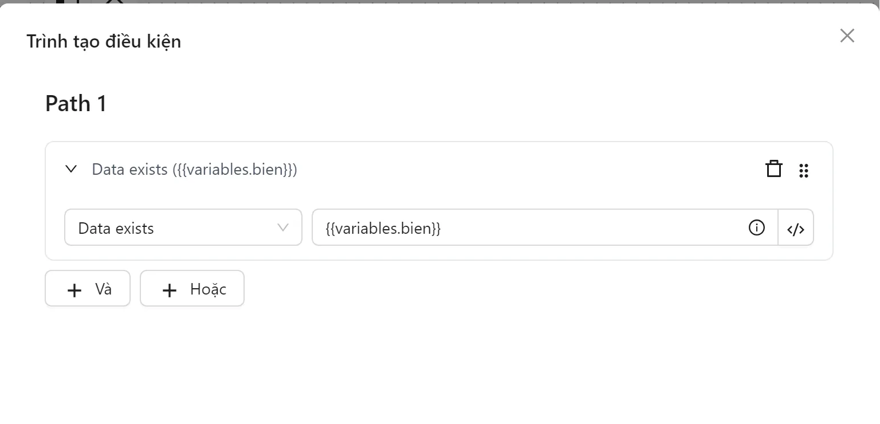Toggle the </> code mode icon
The width and height of the screenshot is (880, 424).
click(x=796, y=228)
